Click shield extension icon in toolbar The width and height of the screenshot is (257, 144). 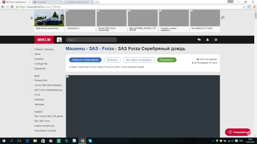tap(249, 7)
